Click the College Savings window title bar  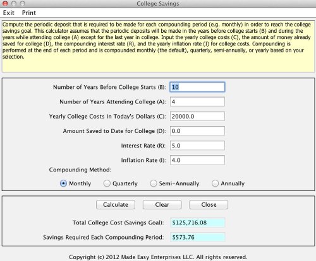tap(158, 4)
